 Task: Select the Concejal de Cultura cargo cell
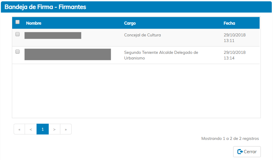click(142, 35)
